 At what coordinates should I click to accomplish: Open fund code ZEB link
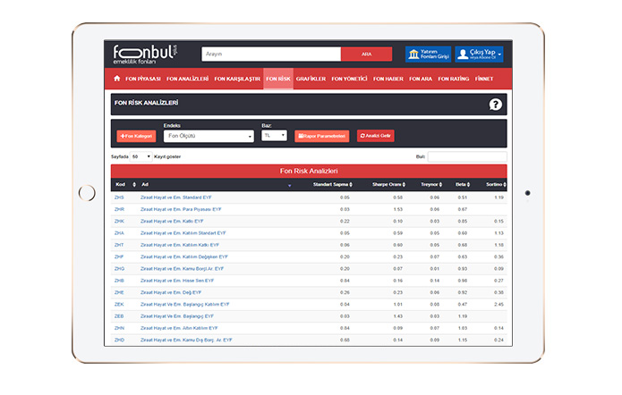coord(119,316)
